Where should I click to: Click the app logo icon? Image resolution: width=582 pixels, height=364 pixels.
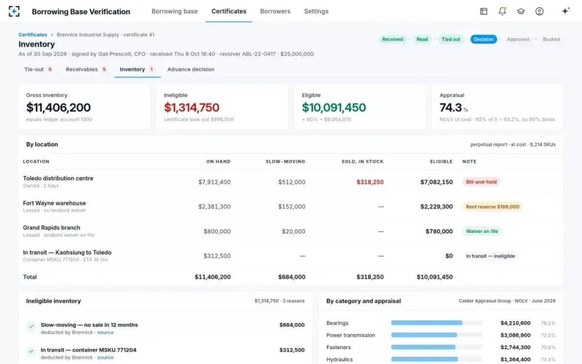(x=14, y=11)
